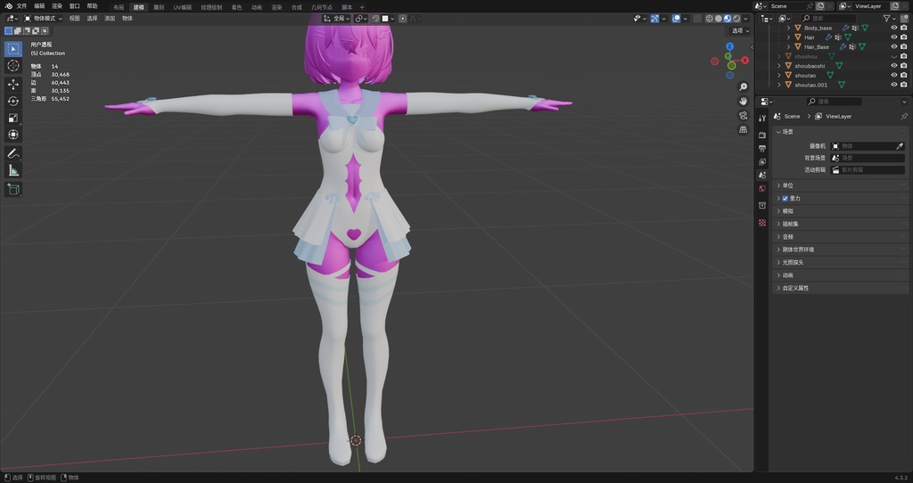Screen dimensions: 913x483
Task: Select the Scale tool
Action: (x=12, y=119)
